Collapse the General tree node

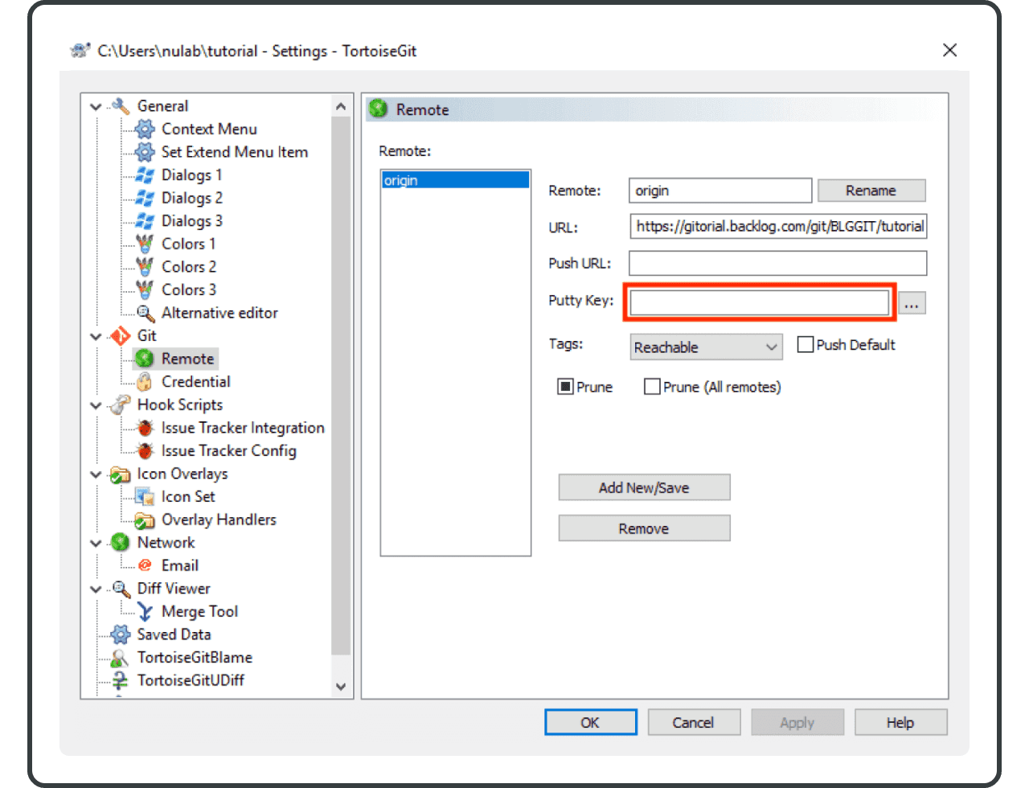point(96,107)
